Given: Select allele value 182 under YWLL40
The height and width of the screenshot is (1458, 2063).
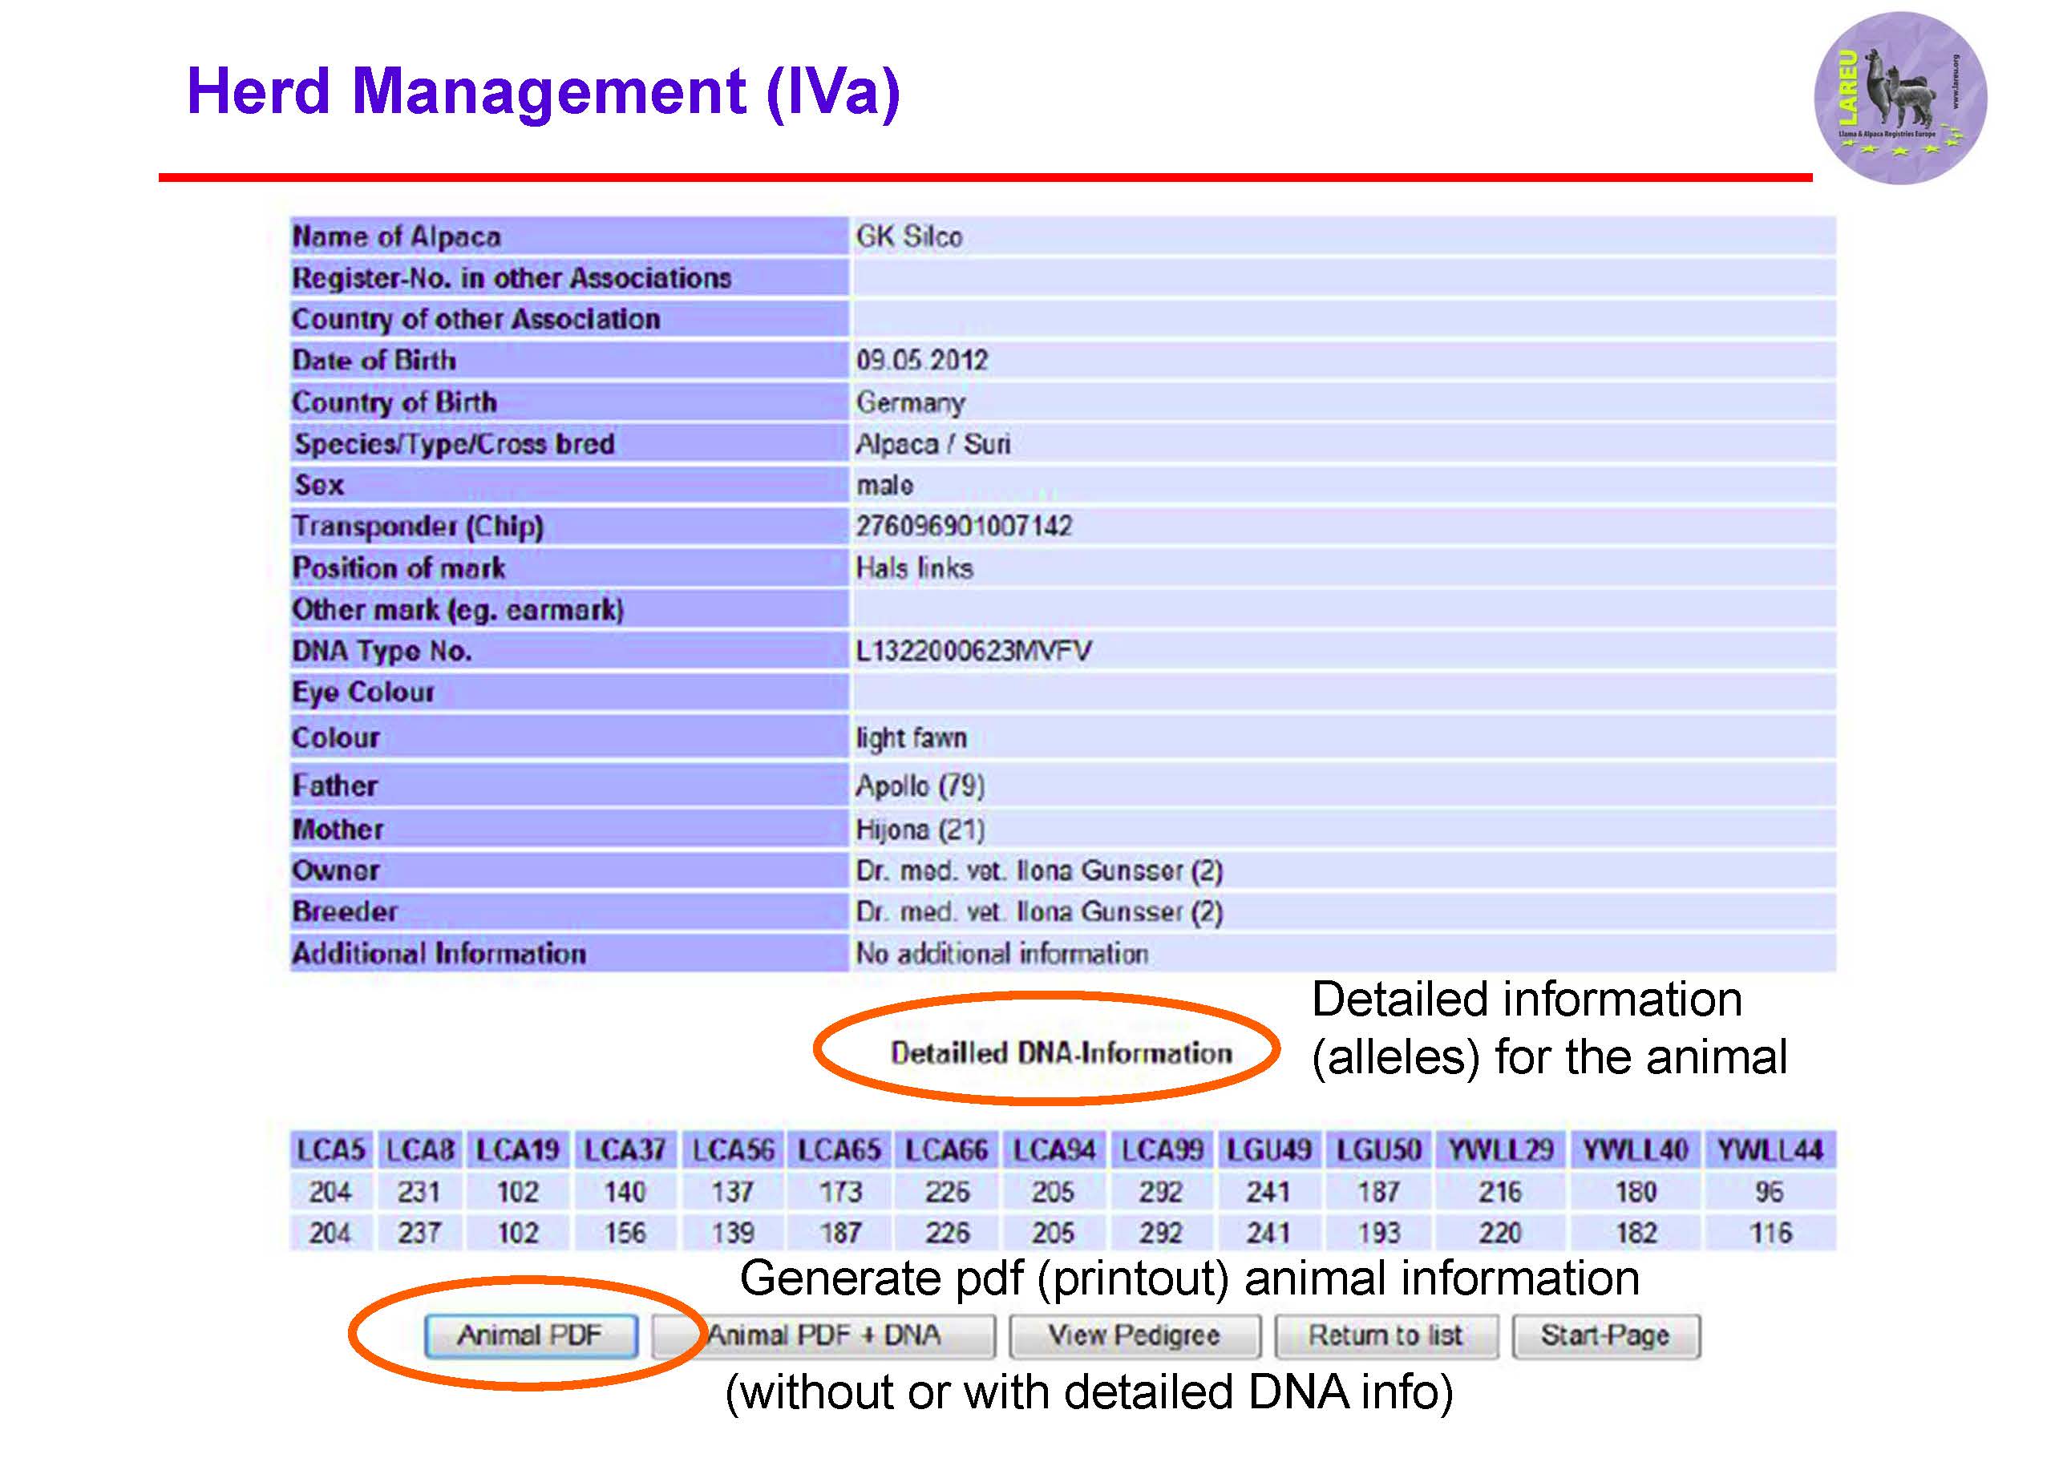Looking at the screenshot, I should point(1636,1233).
